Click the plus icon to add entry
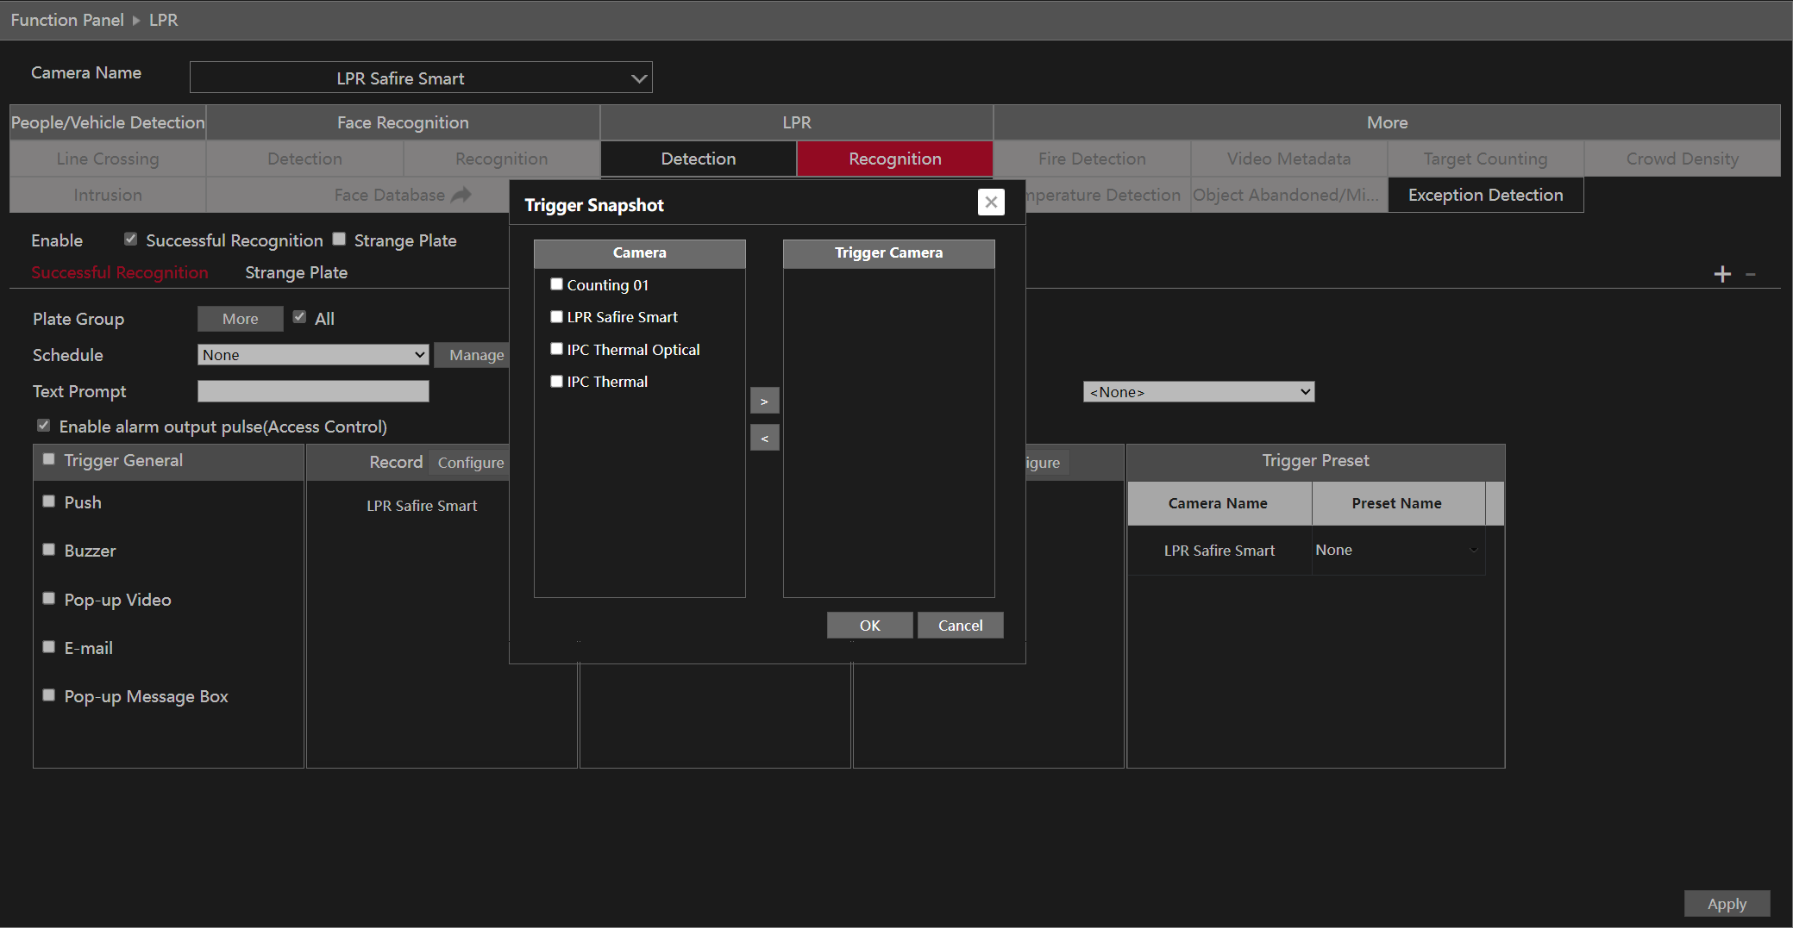This screenshot has width=1793, height=928. 1722,274
